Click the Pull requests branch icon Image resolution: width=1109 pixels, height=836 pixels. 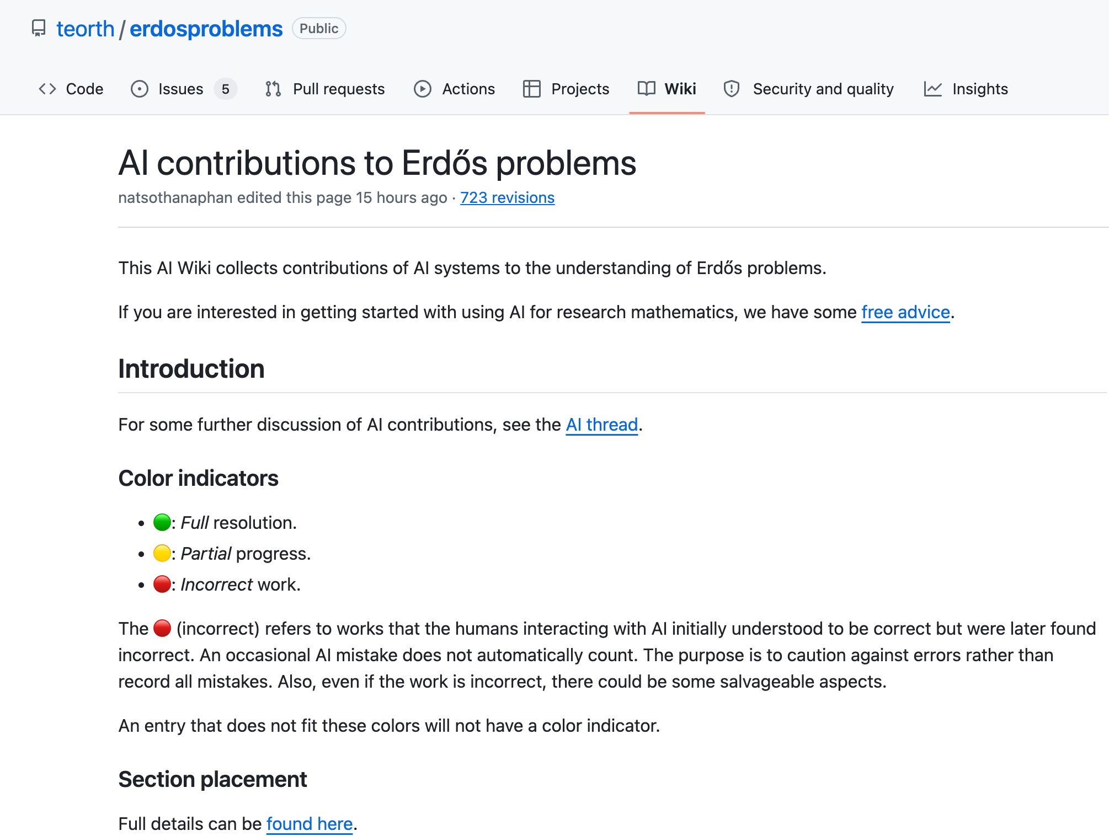coord(273,89)
